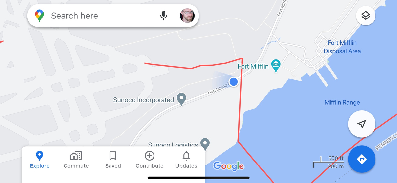Open the Contribute tab
Viewport: 397px width, 183px height.
(150, 160)
